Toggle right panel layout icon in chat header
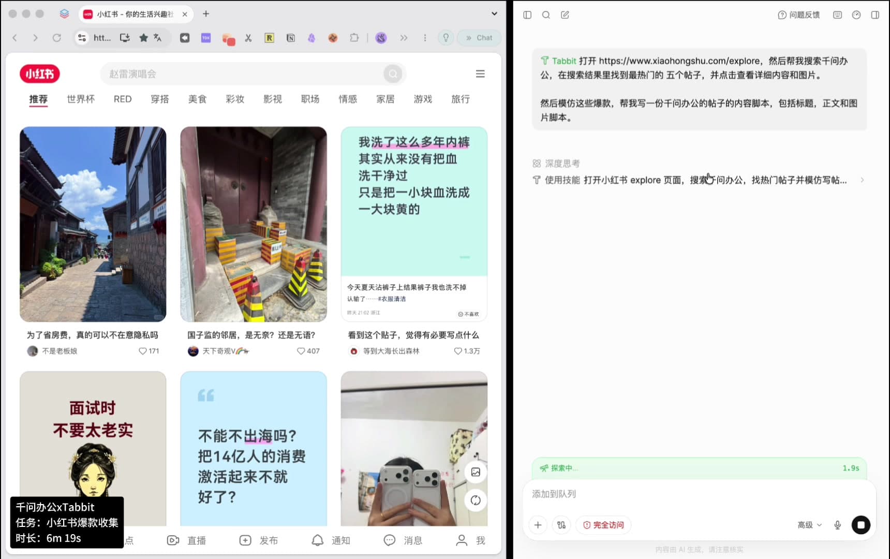This screenshot has width=890, height=559. tap(875, 15)
